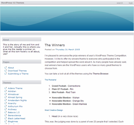Click the Poobahs! heading
This screenshot has width=134, height=125.
pyautogui.click(x=51, y=80)
